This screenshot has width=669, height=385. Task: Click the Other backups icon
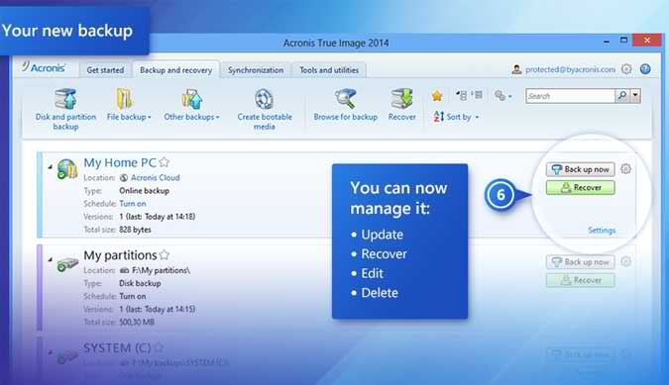click(191, 99)
